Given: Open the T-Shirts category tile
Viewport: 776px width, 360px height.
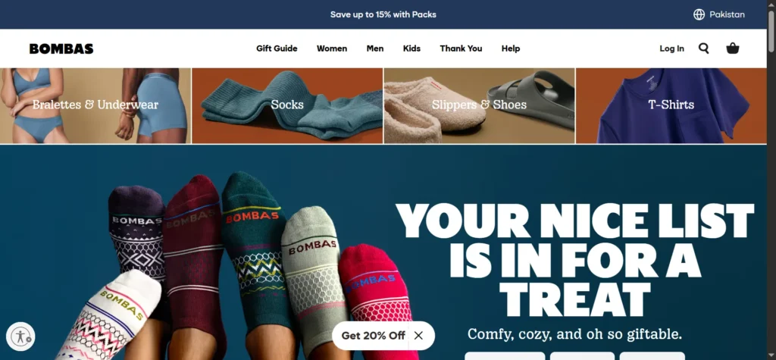Looking at the screenshot, I should pyautogui.click(x=672, y=105).
